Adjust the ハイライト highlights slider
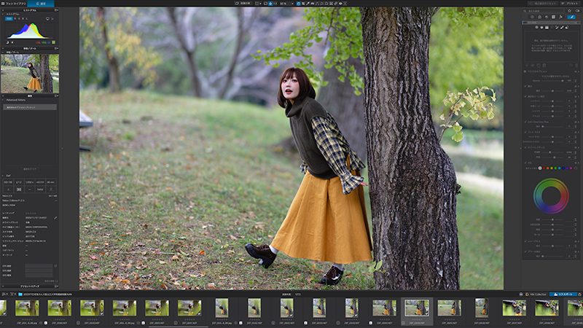 coord(552,101)
